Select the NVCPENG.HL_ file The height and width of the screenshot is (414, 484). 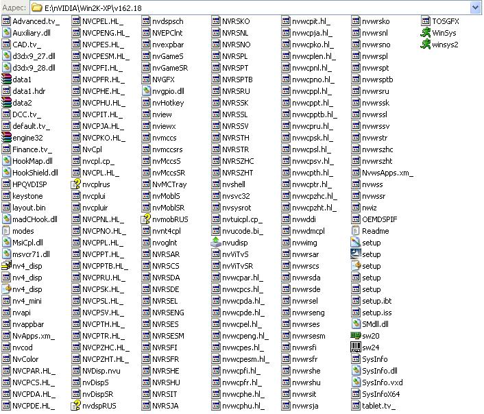101,33
